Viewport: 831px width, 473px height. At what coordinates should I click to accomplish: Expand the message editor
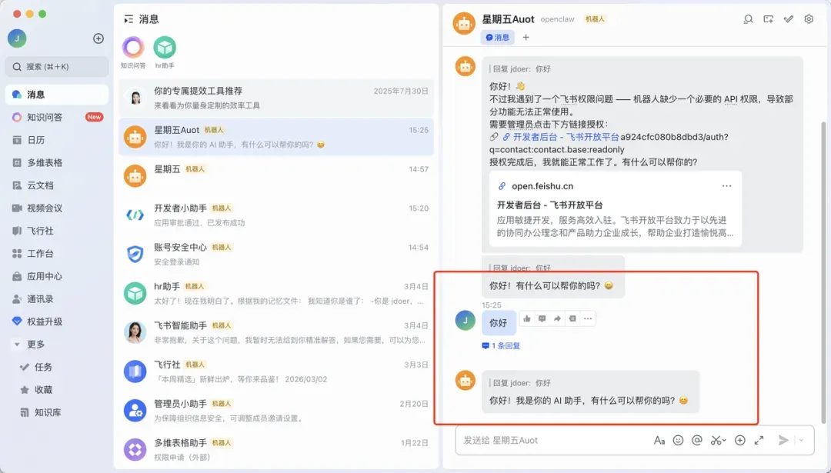[759, 440]
